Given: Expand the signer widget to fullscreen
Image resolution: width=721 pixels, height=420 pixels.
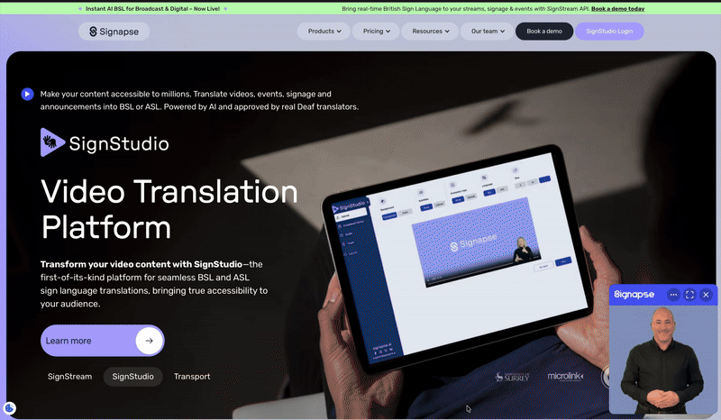Looking at the screenshot, I should point(689,295).
